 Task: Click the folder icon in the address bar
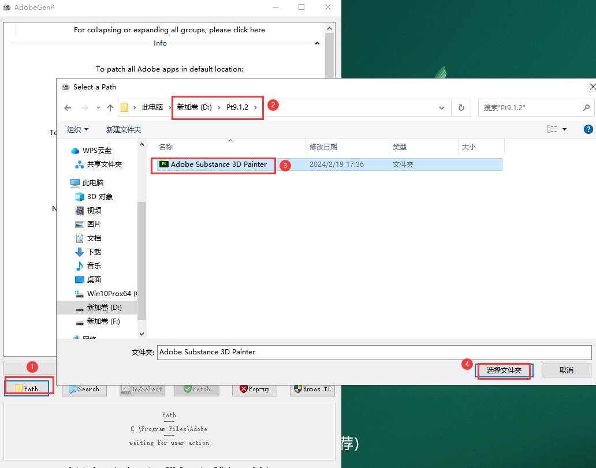(x=124, y=107)
